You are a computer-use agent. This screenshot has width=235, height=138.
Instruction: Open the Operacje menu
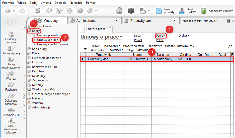coord(60,3)
